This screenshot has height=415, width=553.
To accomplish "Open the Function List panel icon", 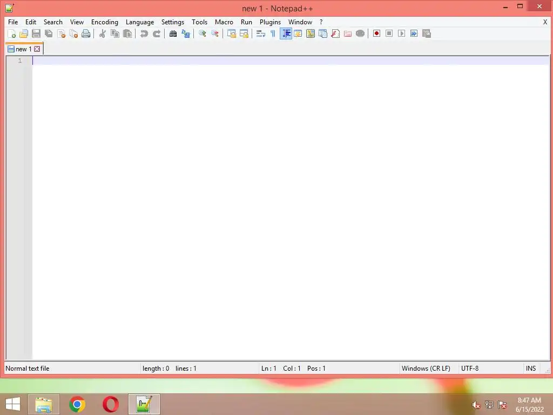I will pos(335,34).
